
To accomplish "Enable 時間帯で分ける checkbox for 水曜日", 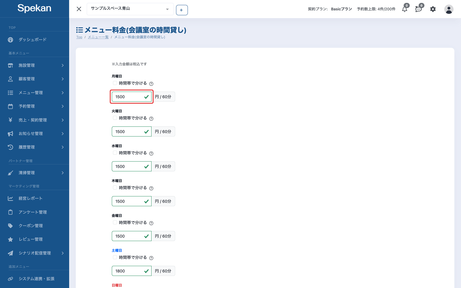I will (115, 153).
